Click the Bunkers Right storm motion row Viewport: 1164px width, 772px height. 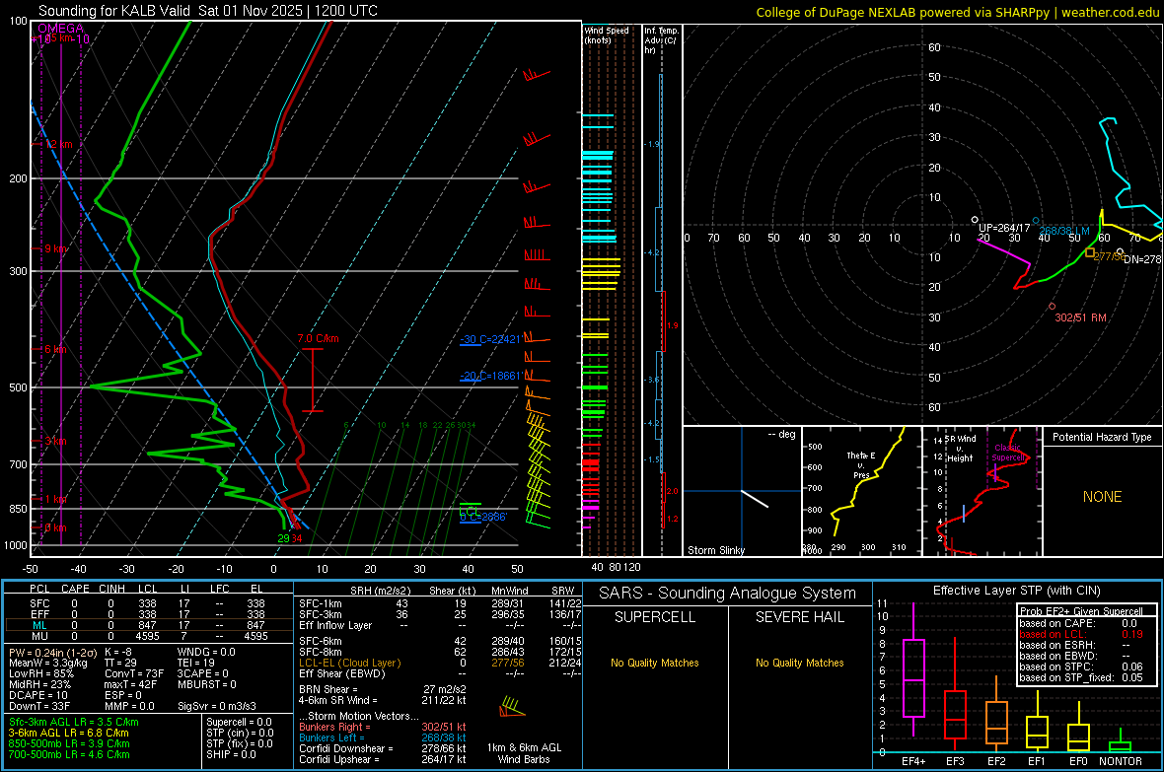(383, 727)
